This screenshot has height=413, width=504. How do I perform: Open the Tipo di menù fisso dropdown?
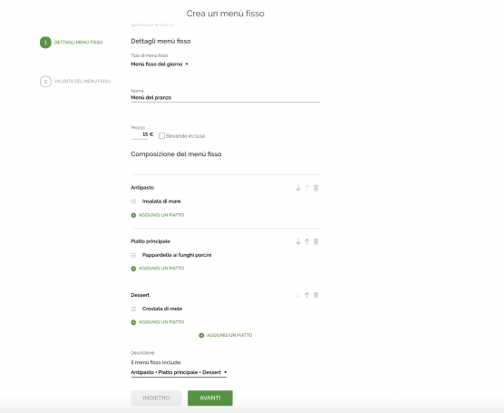(x=160, y=64)
